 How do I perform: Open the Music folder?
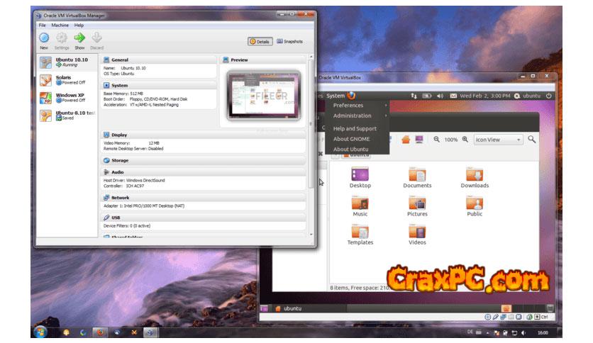click(x=360, y=206)
